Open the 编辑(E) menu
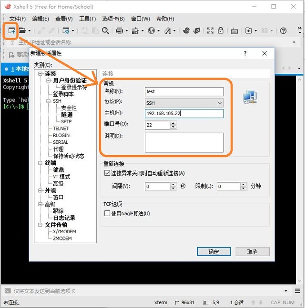Screen dimensions: 305x308 point(41,19)
